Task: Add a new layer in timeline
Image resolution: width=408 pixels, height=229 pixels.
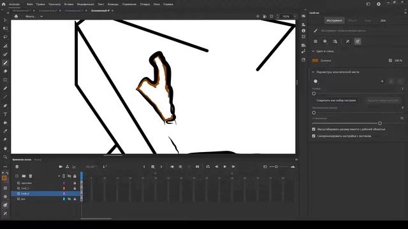Action: [17, 176]
